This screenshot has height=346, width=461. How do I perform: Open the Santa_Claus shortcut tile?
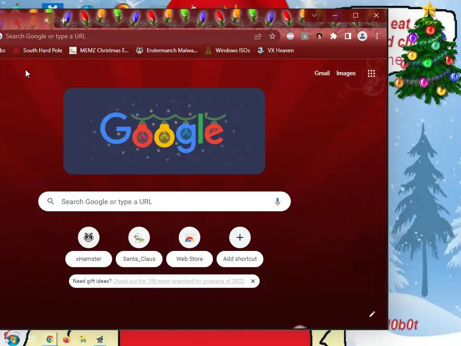coord(139,246)
